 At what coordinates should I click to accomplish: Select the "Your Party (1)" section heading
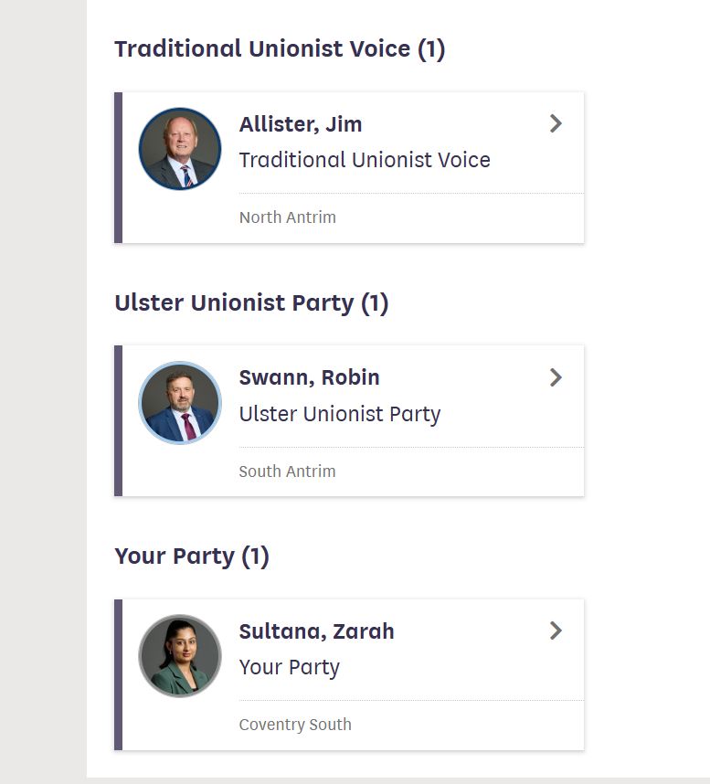point(192,556)
